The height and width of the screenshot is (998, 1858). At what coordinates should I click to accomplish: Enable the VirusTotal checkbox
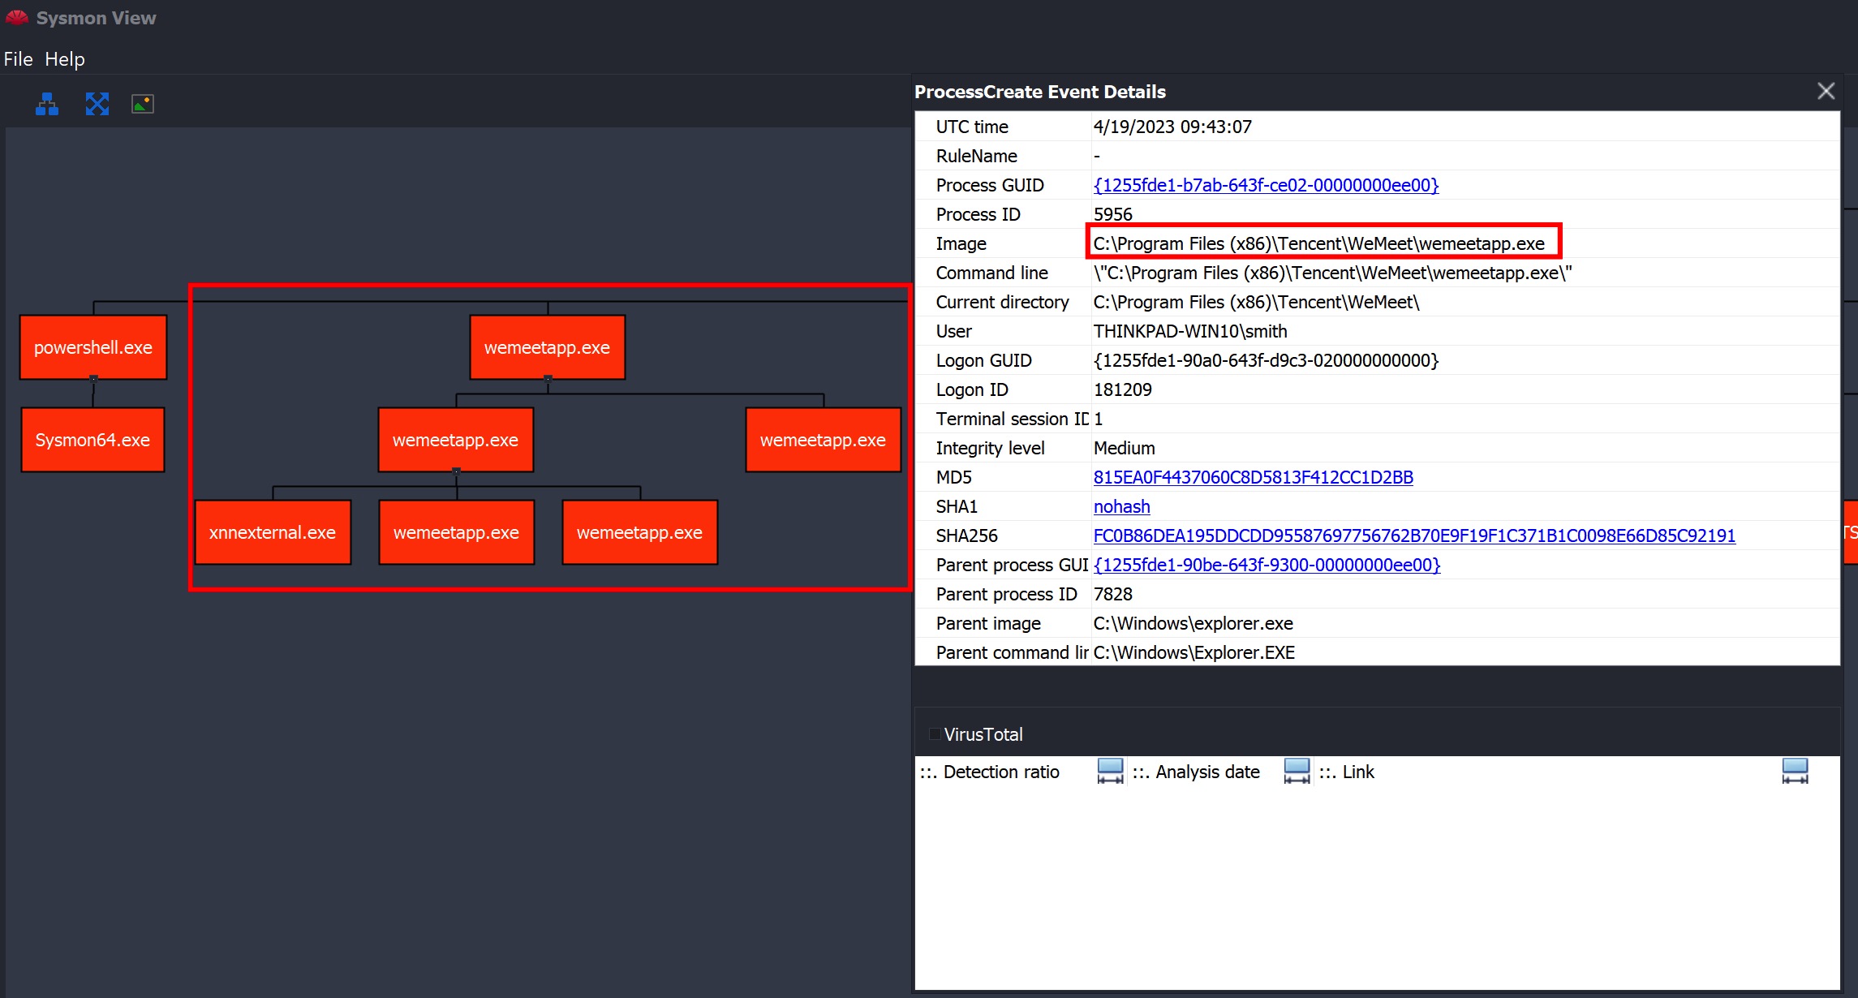click(935, 734)
